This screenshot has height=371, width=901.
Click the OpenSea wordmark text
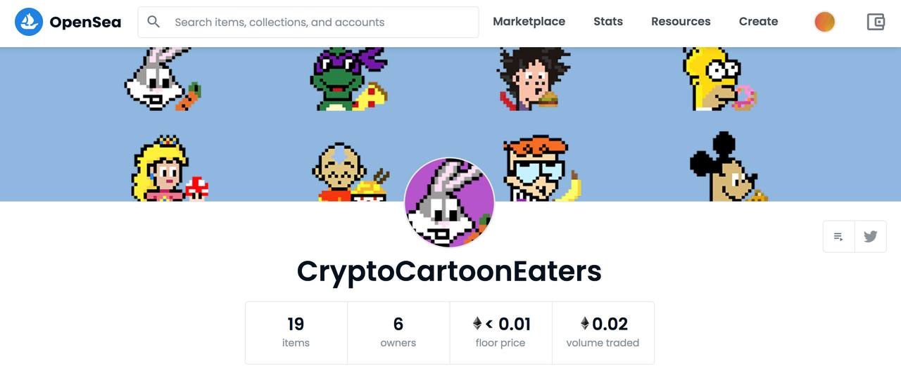coord(85,22)
